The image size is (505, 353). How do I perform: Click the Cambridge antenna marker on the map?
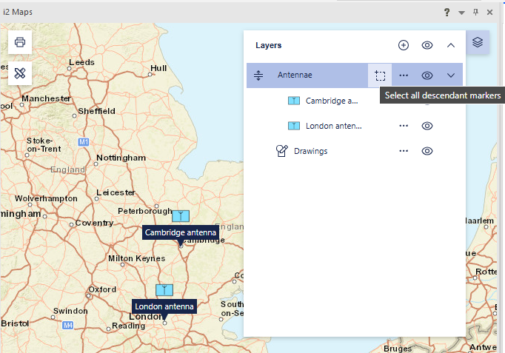coord(181,216)
